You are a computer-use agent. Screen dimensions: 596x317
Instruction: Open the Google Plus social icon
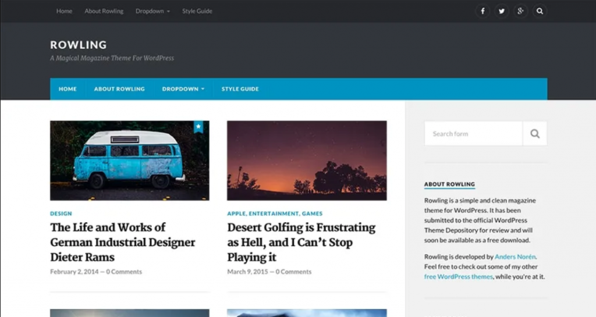pyautogui.click(x=520, y=11)
